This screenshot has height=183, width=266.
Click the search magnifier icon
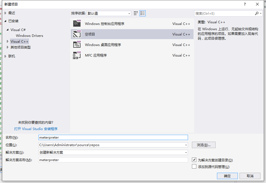(257, 13)
